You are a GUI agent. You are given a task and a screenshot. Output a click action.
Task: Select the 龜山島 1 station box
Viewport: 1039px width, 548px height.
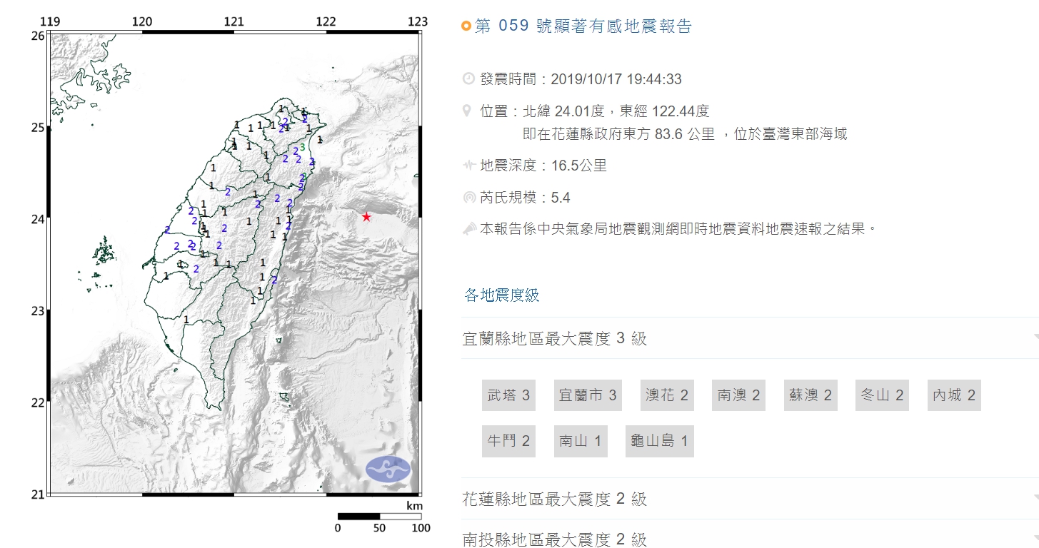click(x=659, y=440)
